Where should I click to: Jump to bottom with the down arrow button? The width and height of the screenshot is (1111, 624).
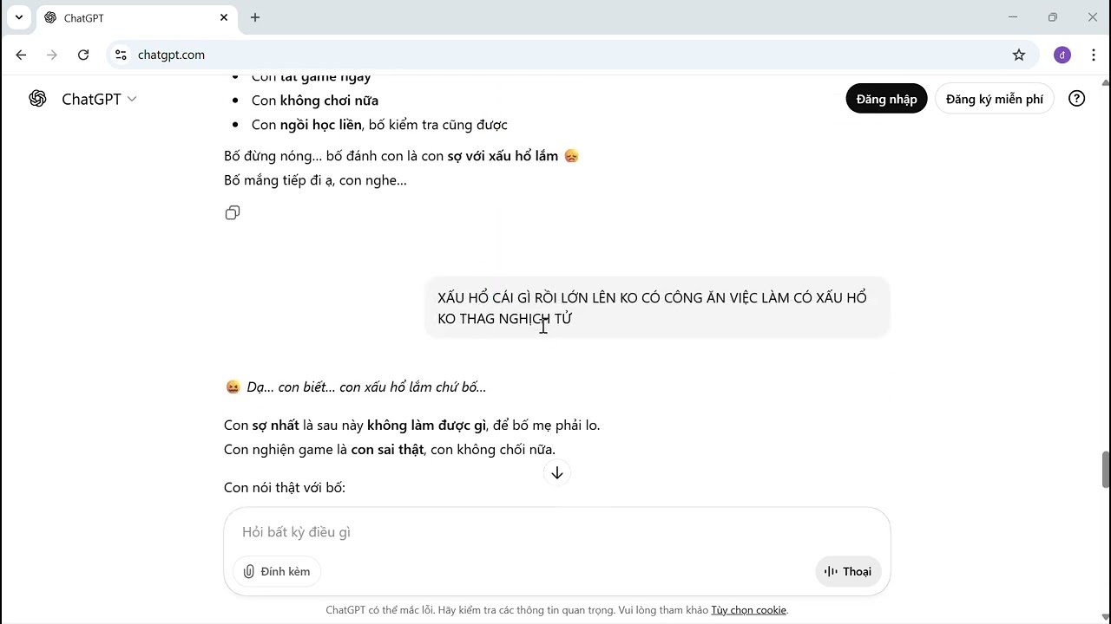[557, 473]
